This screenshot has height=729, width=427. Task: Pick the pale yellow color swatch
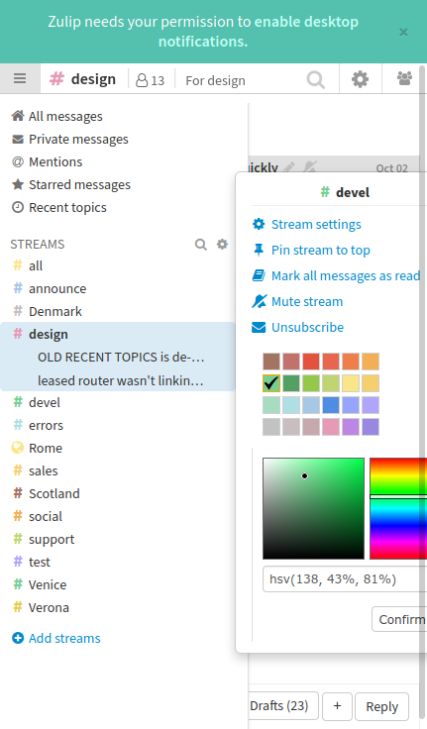[351, 383]
